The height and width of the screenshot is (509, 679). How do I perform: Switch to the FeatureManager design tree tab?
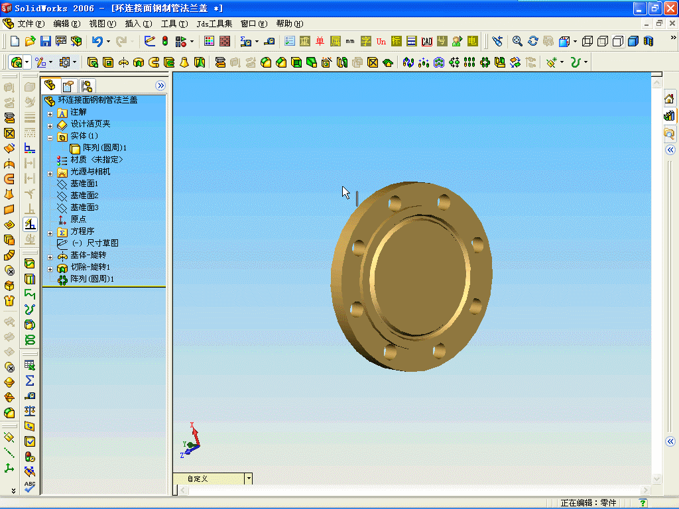(x=50, y=85)
